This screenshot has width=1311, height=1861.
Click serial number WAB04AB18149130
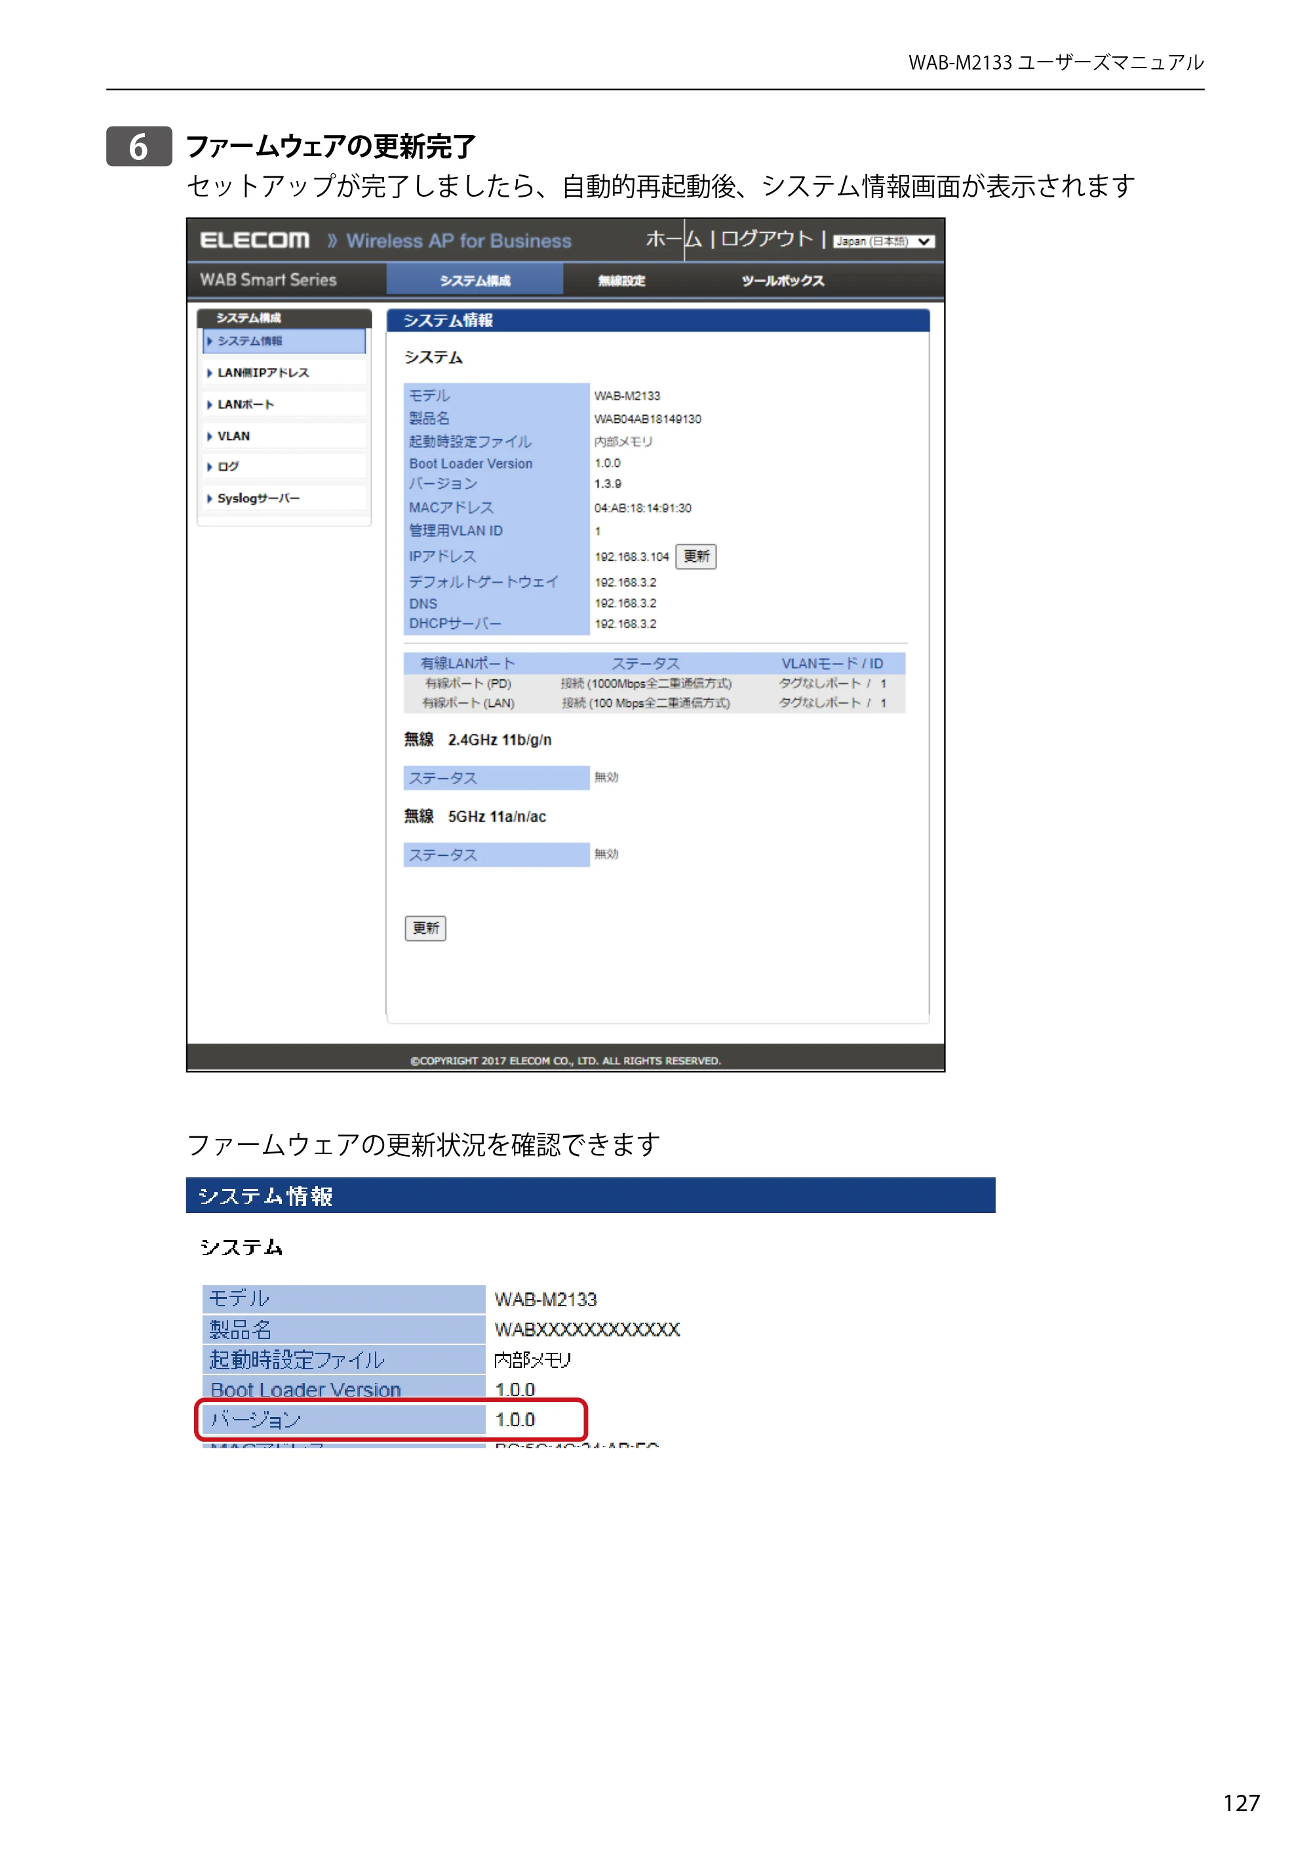[x=648, y=419]
